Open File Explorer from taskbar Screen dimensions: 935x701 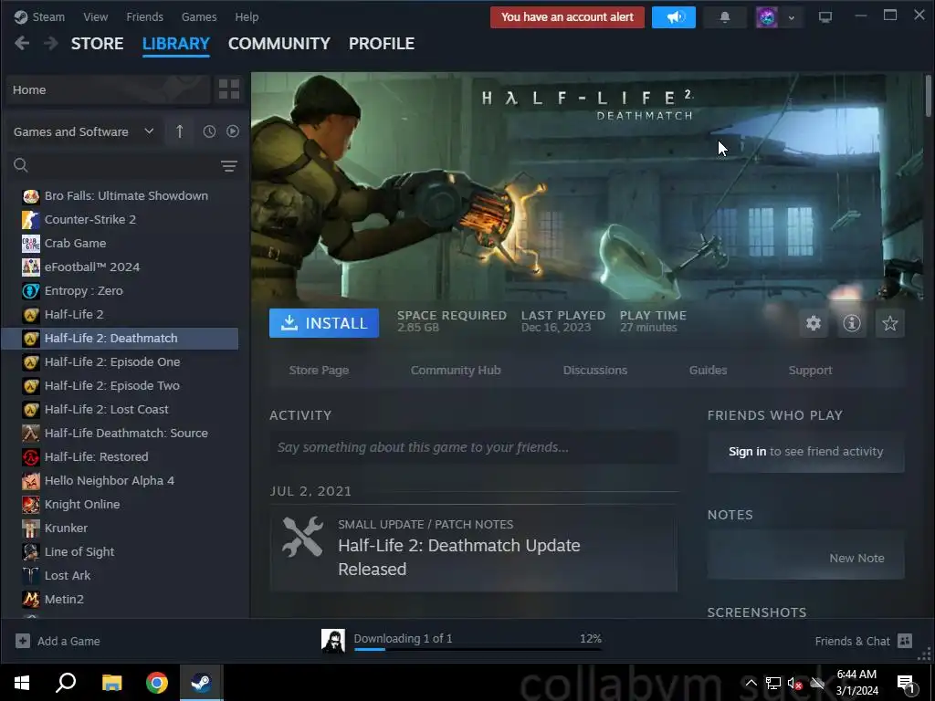pos(111,683)
